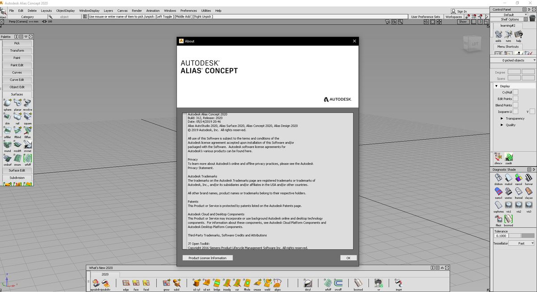Click the Product License Information button
537x292 pixels.
tap(208, 258)
